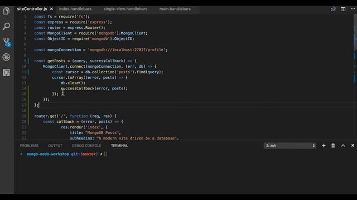Open the Search view in the activity bar
This screenshot has height=200, width=357.
(x=6, y=26)
